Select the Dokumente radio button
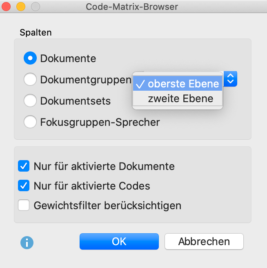Image resolution: width=267 pixels, height=268 pixels. point(30,58)
